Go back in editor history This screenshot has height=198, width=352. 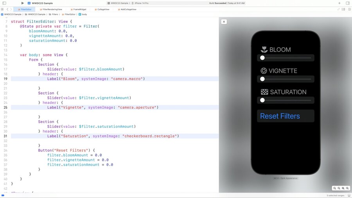[7, 9]
